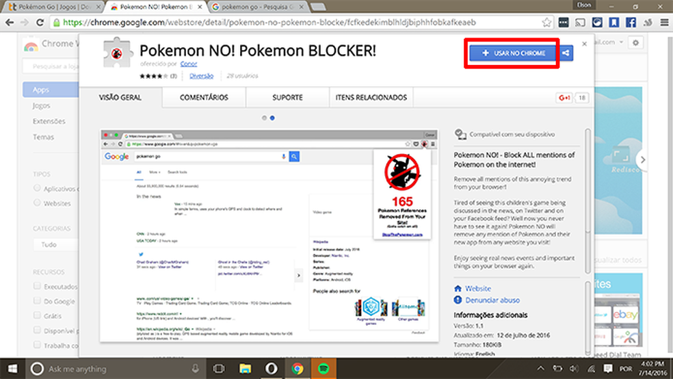Select the first carousel dot
This screenshot has width=673, height=379.
[264, 118]
